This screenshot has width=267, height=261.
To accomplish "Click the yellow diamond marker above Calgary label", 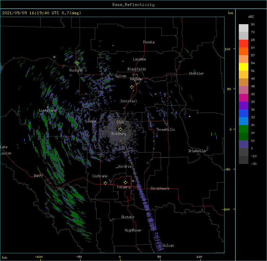I will tap(125, 183).
